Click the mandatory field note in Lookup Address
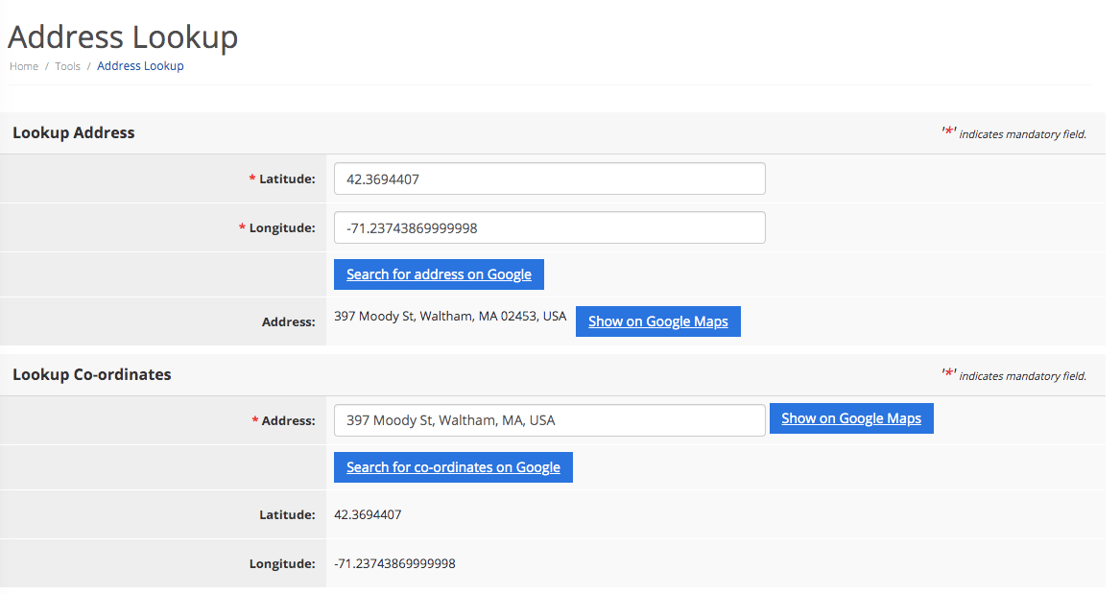 click(x=1013, y=134)
